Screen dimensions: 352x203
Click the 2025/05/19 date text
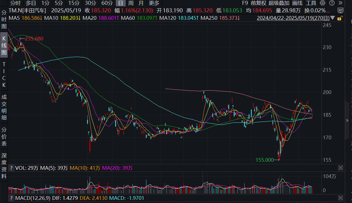(x=66, y=11)
